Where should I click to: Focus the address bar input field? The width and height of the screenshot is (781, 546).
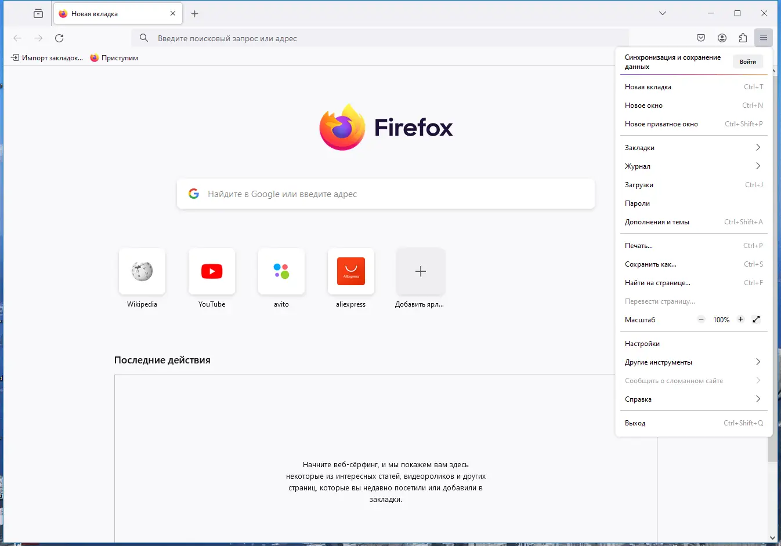[380, 38]
